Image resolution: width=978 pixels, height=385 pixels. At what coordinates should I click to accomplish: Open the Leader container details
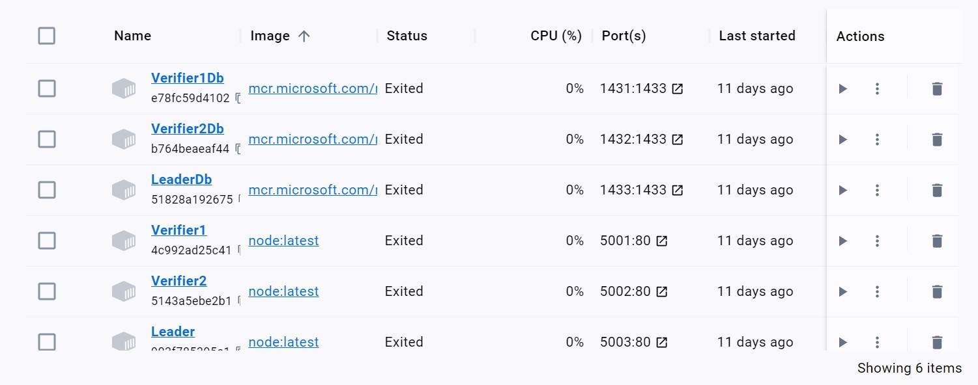pos(173,332)
